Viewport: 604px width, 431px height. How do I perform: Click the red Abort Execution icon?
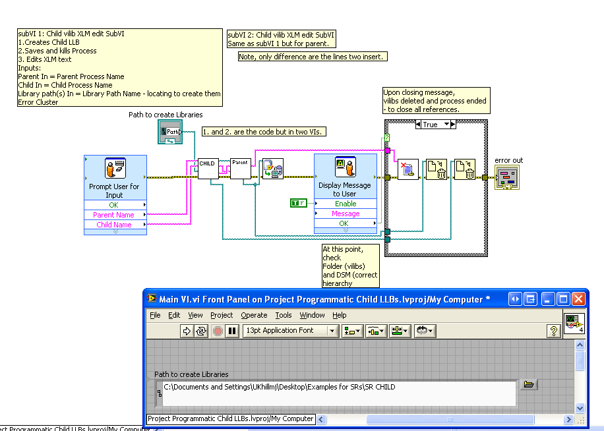coord(217,331)
